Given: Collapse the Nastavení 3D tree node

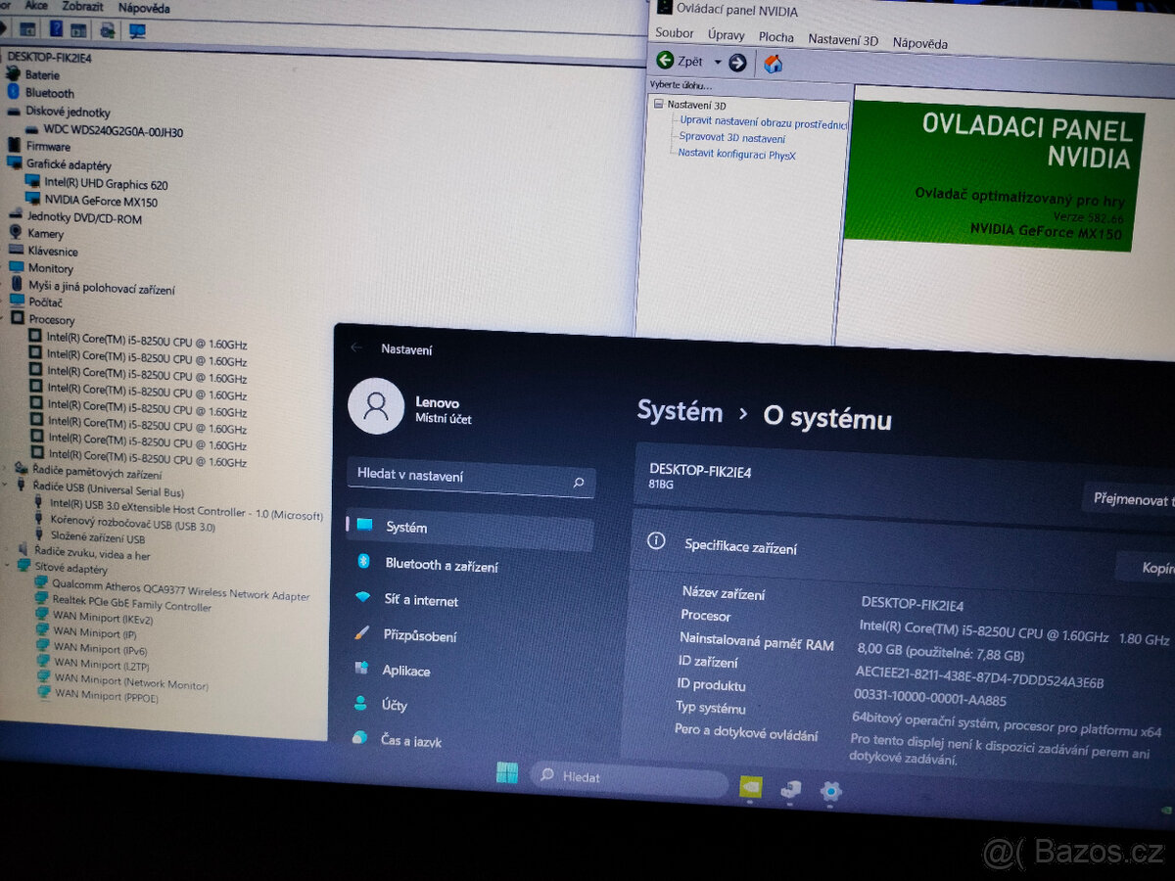Looking at the screenshot, I should point(659,104).
